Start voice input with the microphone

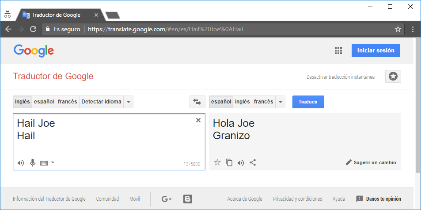[x=32, y=163]
